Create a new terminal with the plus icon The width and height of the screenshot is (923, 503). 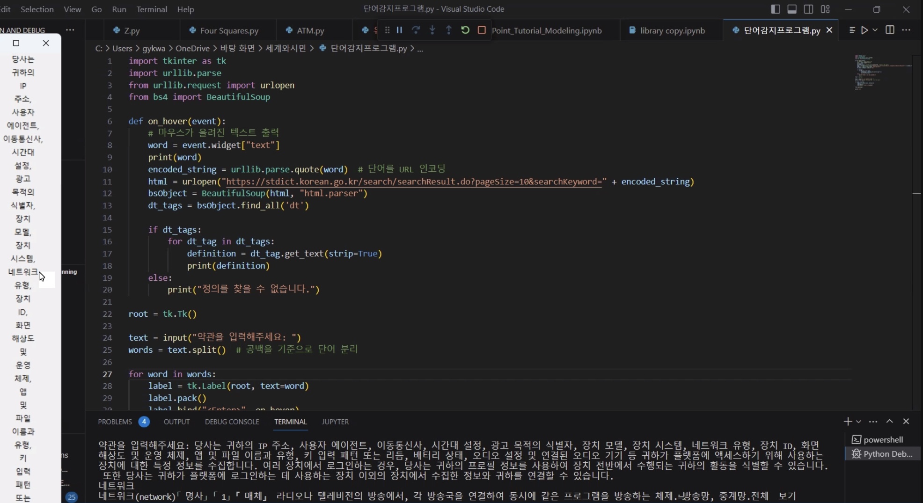(848, 422)
